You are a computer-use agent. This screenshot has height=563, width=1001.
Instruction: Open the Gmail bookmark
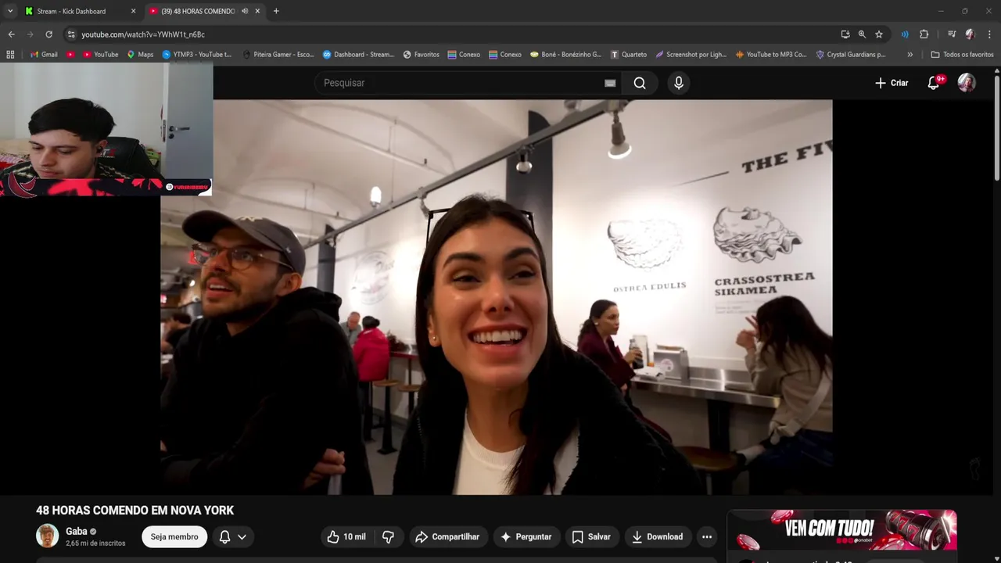point(44,55)
